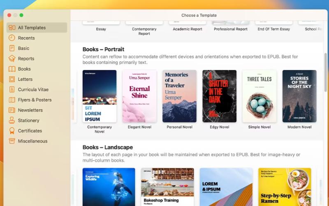Select the 'Step-by-Step Ramen' book template
The width and height of the screenshot is (329, 206).
(285, 187)
